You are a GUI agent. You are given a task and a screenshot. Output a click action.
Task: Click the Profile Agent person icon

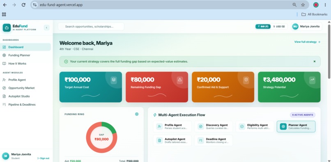tap(4, 80)
